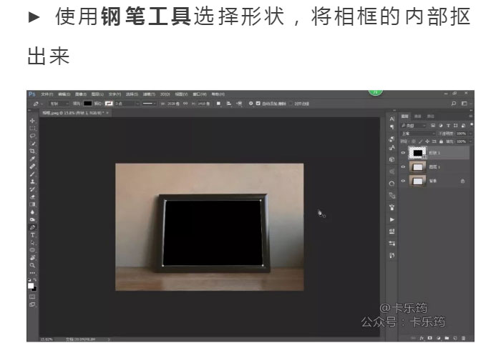This screenshot has width=501, height=348.
Task: Select the Path Selection tool
Action: tap(32, 243)
